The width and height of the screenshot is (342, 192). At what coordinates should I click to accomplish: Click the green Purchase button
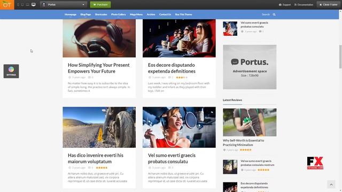[100, 5]
